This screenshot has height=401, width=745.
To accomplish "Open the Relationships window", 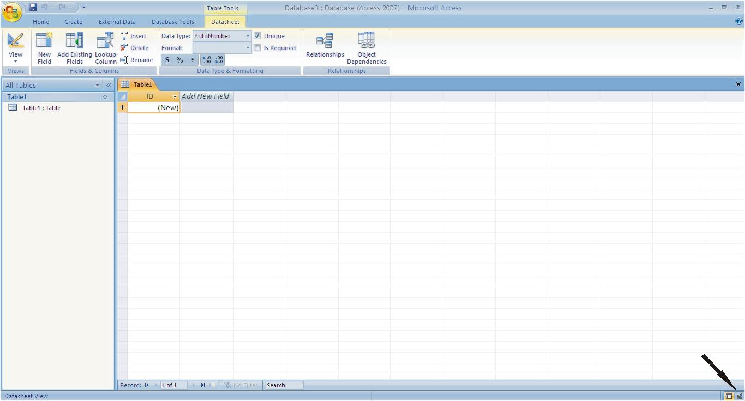I will 325,45.
